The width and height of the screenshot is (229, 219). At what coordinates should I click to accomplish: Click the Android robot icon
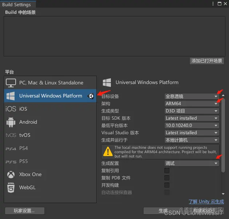(x=11, y=122)
